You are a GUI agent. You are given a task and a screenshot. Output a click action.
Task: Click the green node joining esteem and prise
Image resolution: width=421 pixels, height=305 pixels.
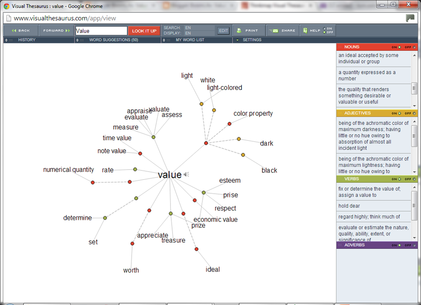(x=204, y=192)
